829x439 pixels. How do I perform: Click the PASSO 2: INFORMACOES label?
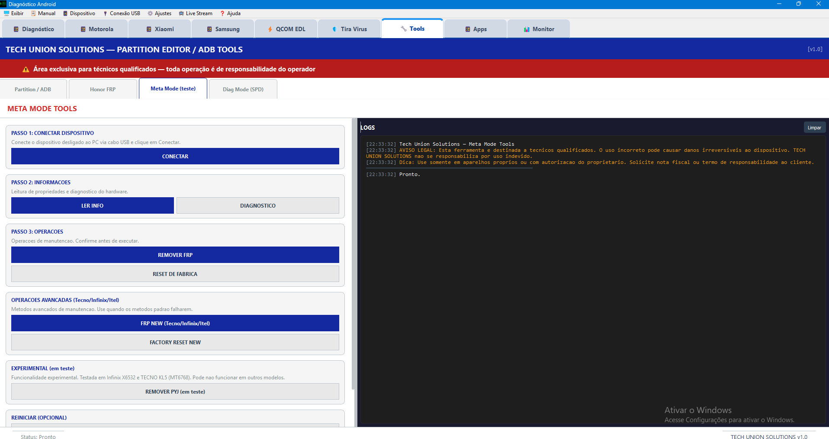41,183
